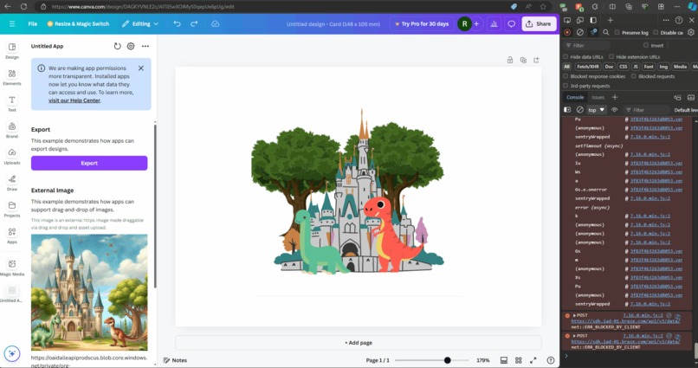Open Magic Media in the sidebar
The image size is (698, 368).
(x=12, y=268)
